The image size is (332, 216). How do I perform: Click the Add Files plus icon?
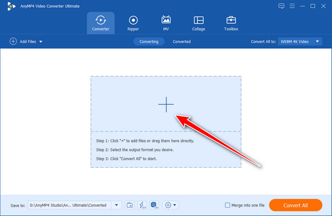click(x=13, y=42)
